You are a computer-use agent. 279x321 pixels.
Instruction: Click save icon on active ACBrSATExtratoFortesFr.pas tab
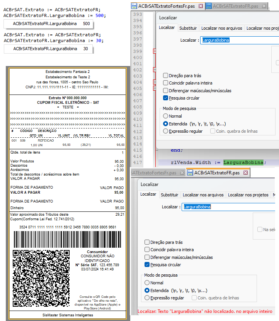pyautogui.click(x=134, y=6)
